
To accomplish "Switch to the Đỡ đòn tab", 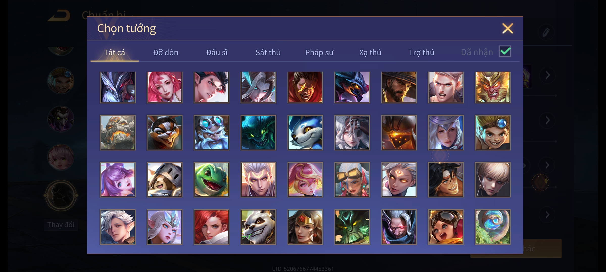I will coord(166,52).
